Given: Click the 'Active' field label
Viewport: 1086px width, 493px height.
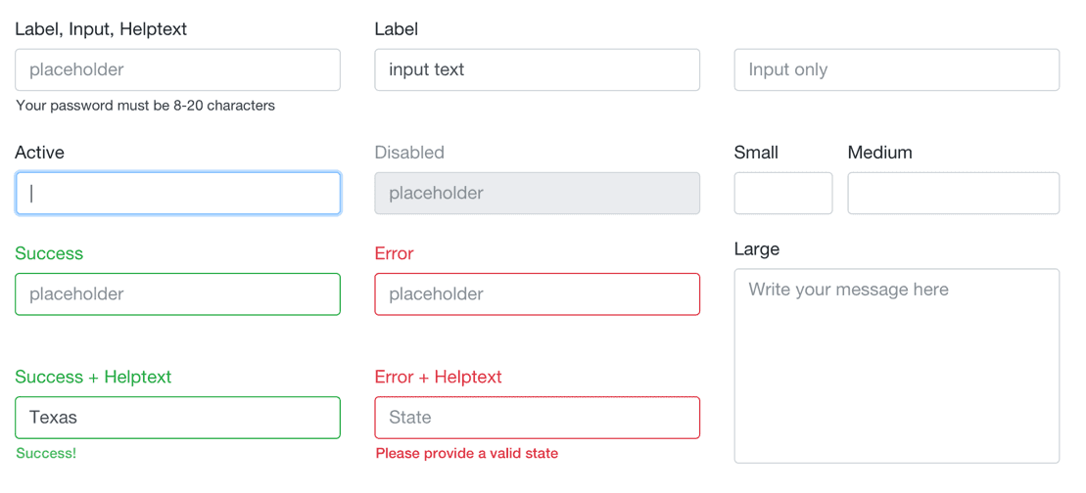Looking at the screenshot, I should click(x=39, y=153).
